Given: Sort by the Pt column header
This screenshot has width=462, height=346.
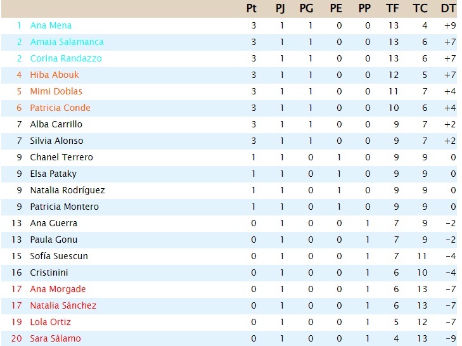Looking at the screenshot, I should click(x=252, y=8).
